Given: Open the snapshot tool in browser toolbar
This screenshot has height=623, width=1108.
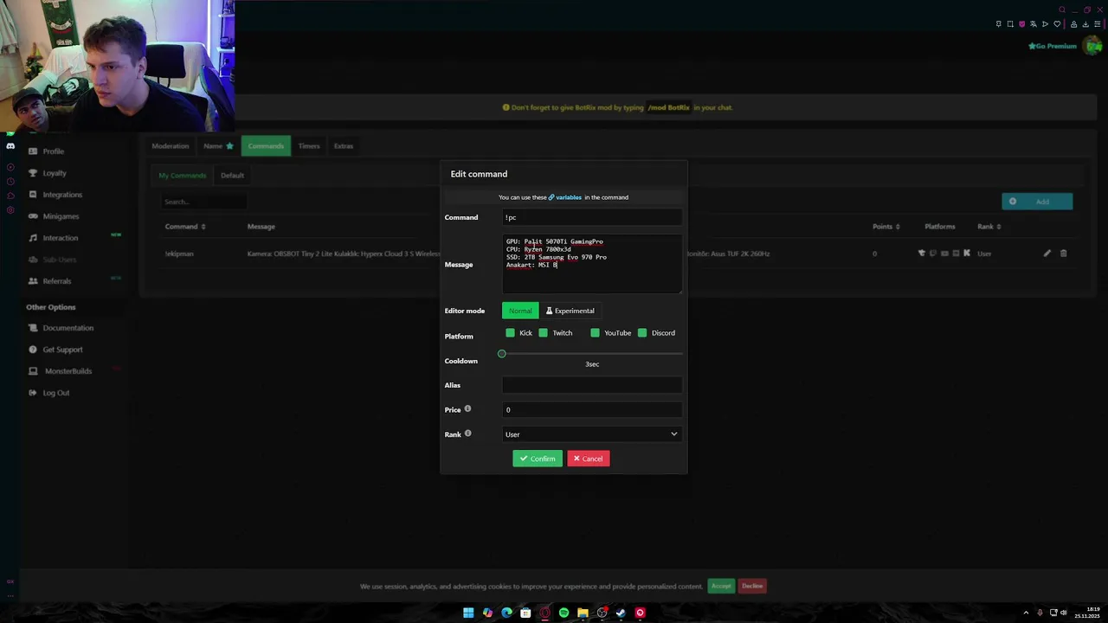Looking at the screenshot, I should [1010, 24].
